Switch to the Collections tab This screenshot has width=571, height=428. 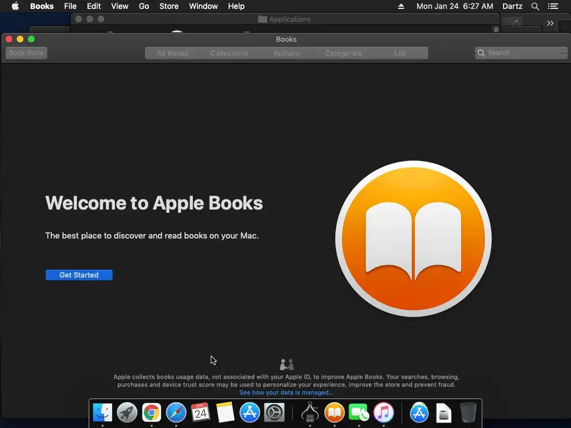click(x=229, y=53)
